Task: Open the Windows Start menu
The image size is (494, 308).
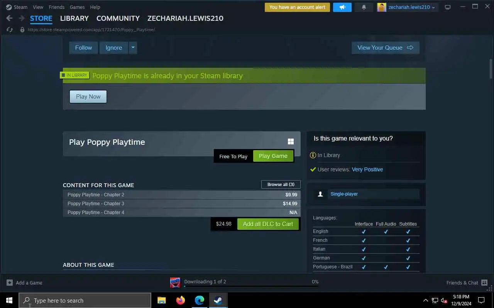Action: [x=9, y=300]
